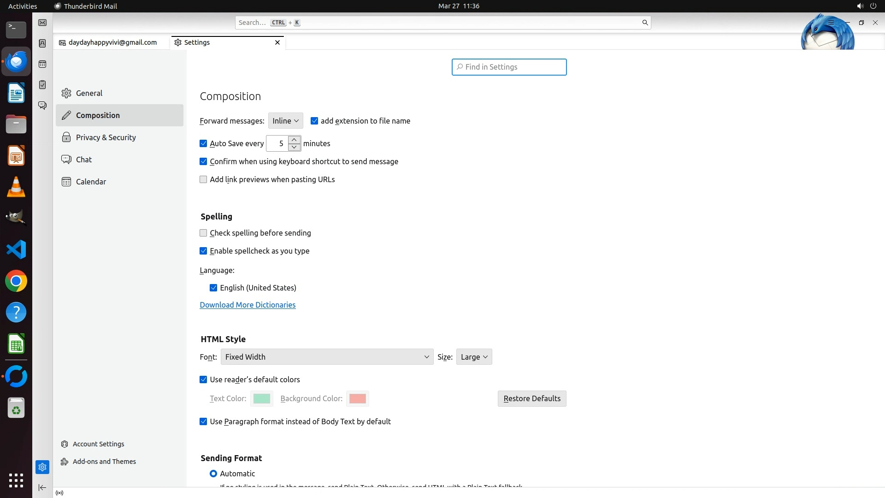Open the Address Book space icon

42,43
